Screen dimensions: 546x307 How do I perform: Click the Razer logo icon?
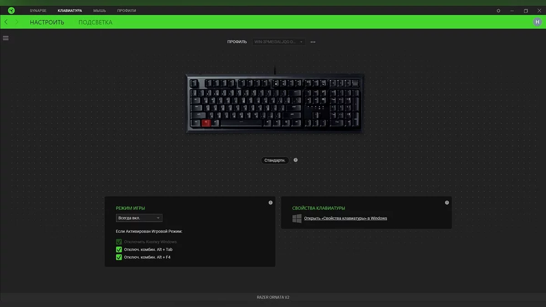[x=11, y=10]
